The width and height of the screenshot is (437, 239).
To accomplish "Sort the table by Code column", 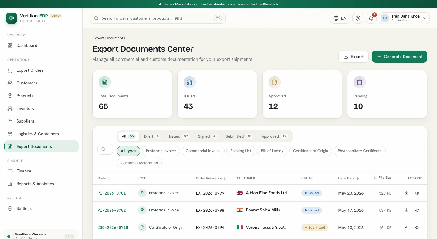I will (104, 178).
